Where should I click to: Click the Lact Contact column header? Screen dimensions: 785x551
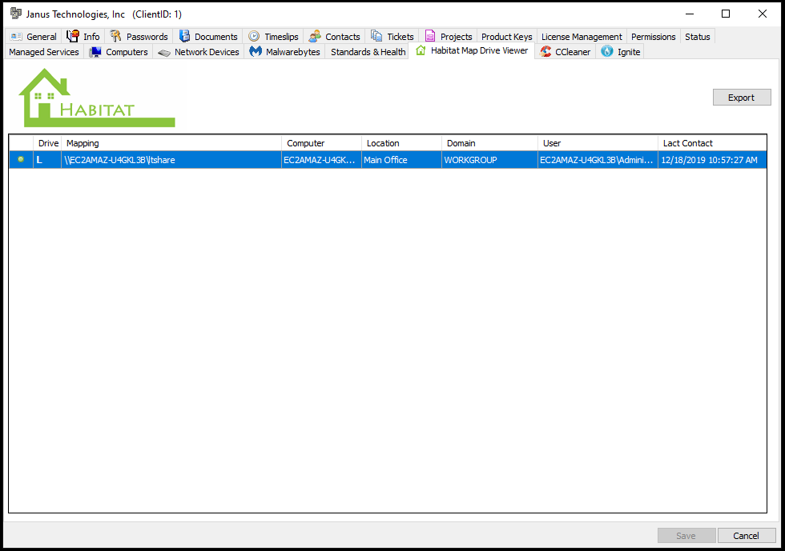711,143
